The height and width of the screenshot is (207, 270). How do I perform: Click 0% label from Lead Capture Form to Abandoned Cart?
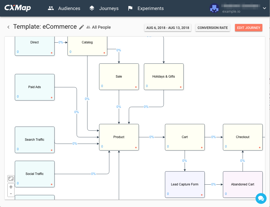click(x=214, y=184)
